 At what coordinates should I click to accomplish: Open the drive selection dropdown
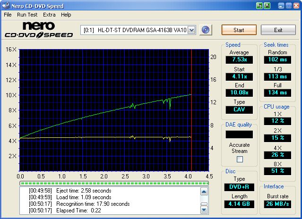click(191, 30)
